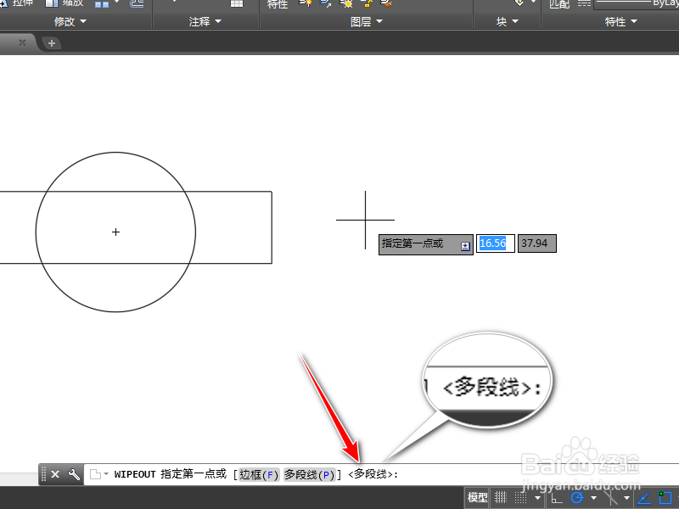This screenshot has height=509, width=679.
Task: Switch to 模型 model space button
Action: (477, 498)
